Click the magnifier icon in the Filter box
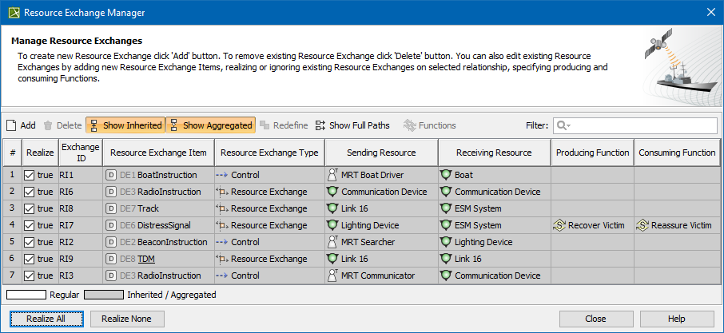The width and height of the screenshot is (724, 333). point(562,125)
